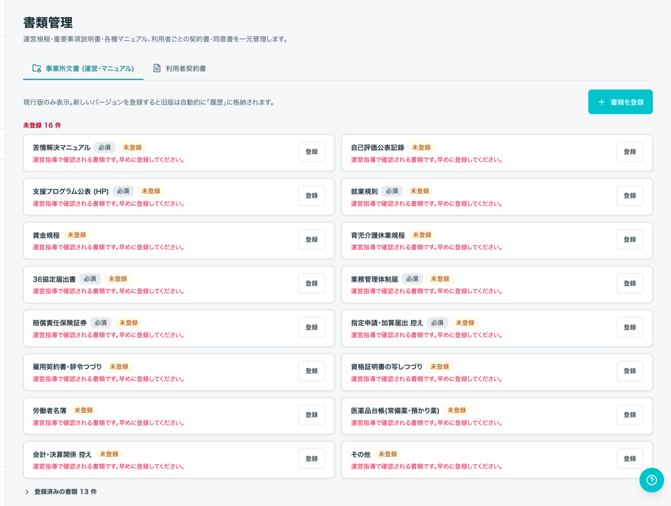Screen dimensions: 671x506
Task: Expand the 登録済みの書類 13 件 section
Action: coord(61,492)
